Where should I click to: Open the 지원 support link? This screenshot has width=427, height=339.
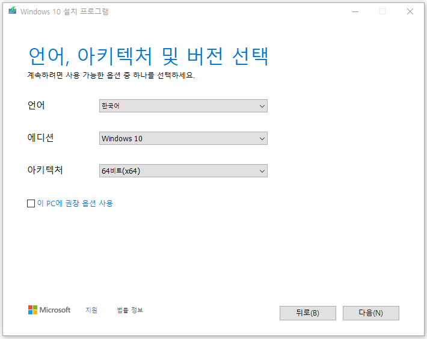(x=91, y=310)
